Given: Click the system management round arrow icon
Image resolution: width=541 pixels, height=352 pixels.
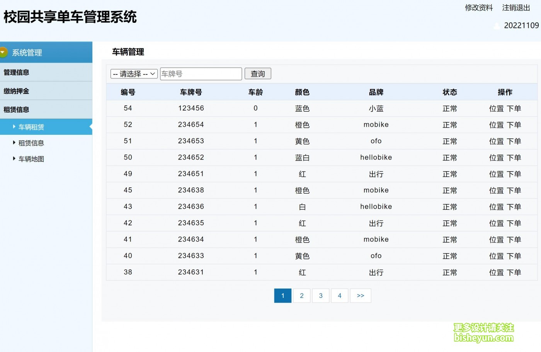Looking at the screenshot, I should tap(3, 52).
